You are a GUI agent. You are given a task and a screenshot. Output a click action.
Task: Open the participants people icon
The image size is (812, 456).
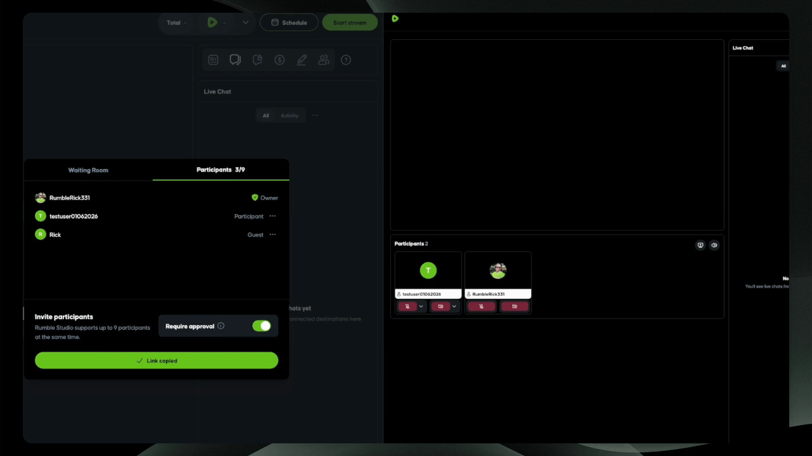(x=324, y=60)
